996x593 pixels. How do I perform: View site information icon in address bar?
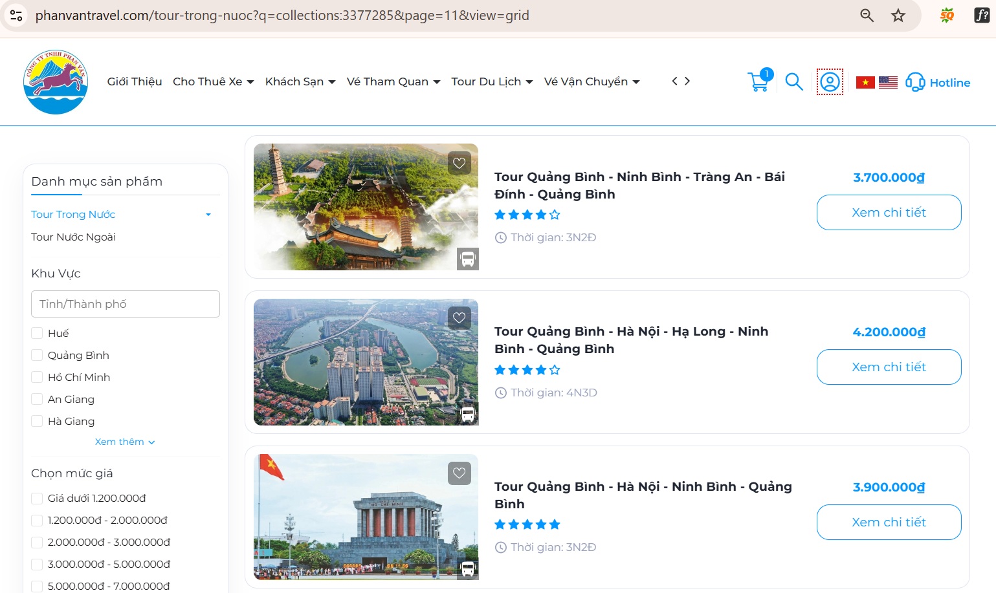(16, 16)
